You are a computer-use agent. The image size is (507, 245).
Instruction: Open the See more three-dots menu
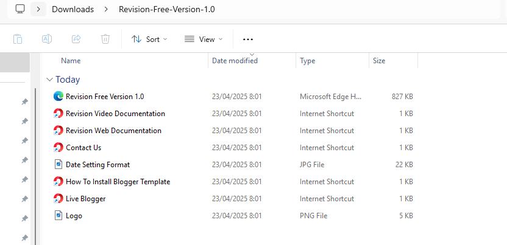pyautogui.click(x=247, y=40)
